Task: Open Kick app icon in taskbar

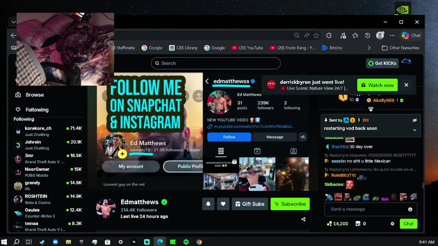Action: coord(173,242)
